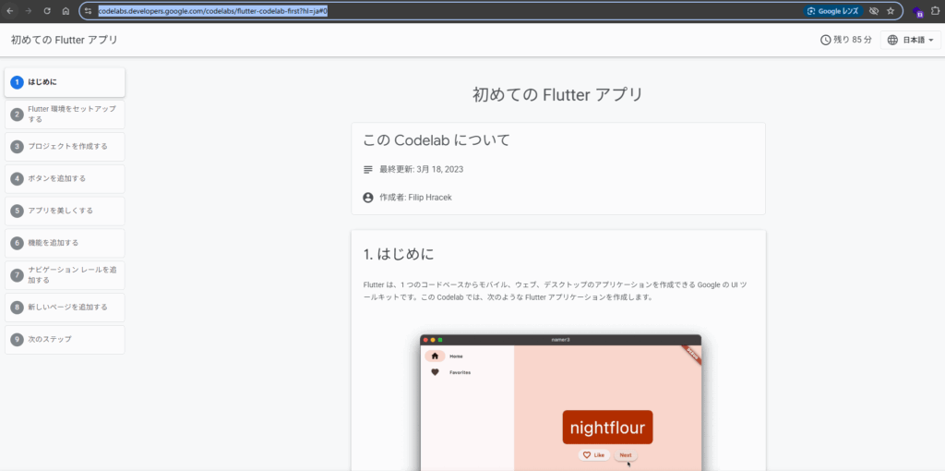
Task: Go to browser home page icon
Action: [x=66, y=11]
